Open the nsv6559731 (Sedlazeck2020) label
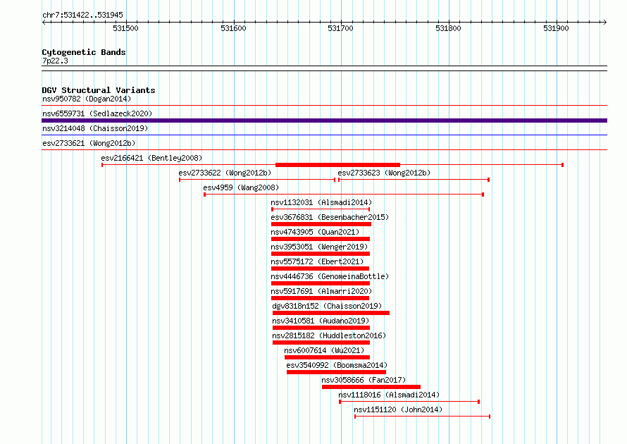The width and height of the screenshot is (627, 444). click(97, 113)
